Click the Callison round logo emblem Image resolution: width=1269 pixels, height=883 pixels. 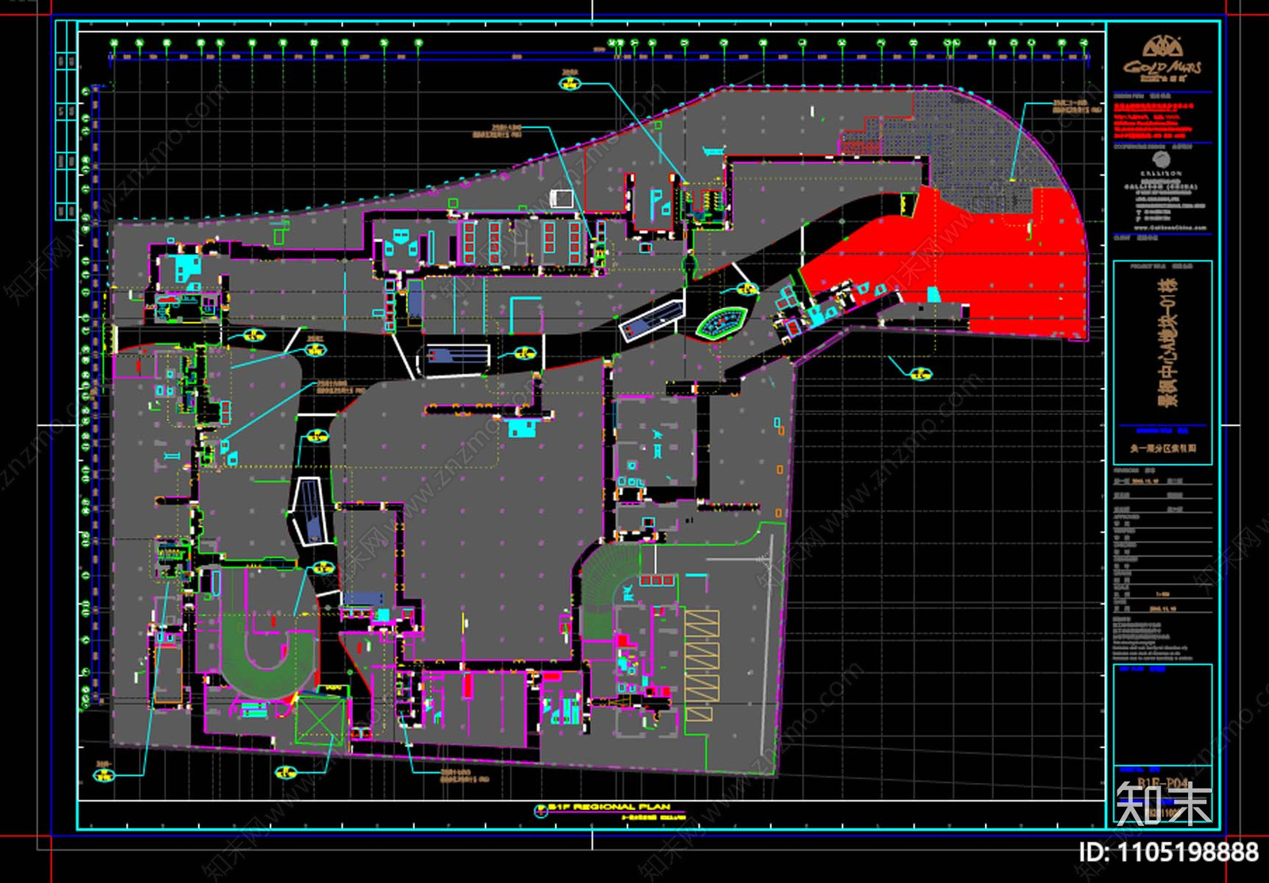pos(1161,159)
